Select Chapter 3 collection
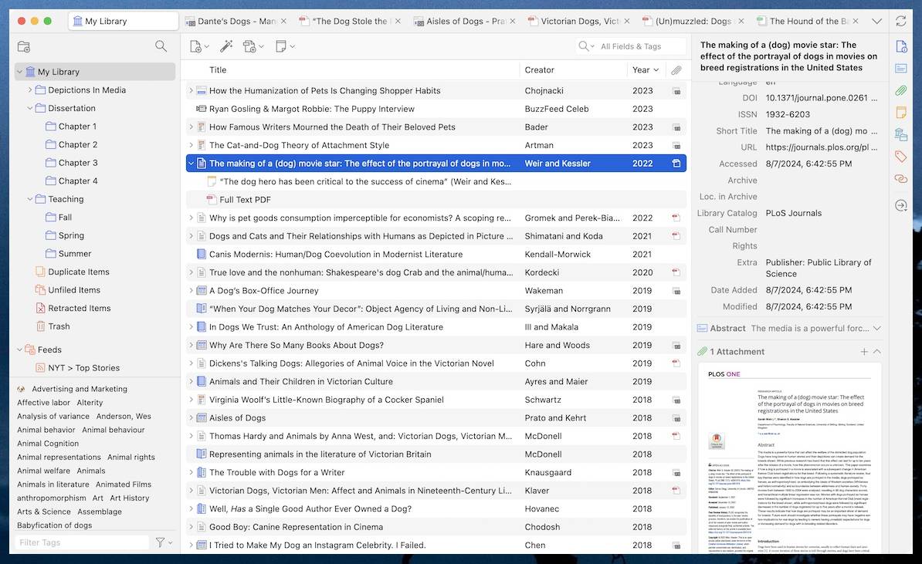The height and width of the screenshot is (564, 922). [x=78, y=163]
